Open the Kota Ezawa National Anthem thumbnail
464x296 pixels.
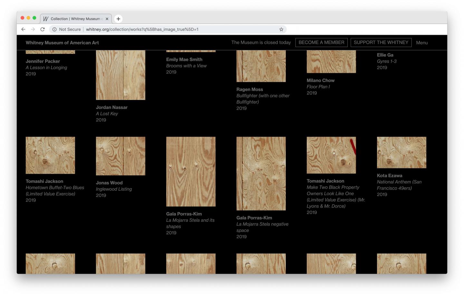401,153
